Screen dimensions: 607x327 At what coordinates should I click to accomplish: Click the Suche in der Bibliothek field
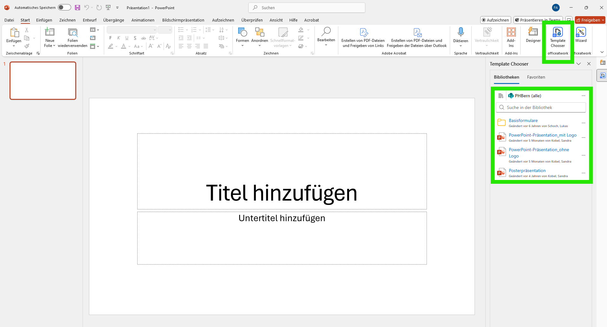pyautogui.click(x=541, y=107)
